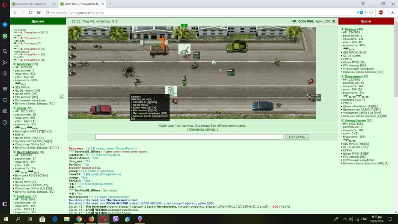Image resolution: width=398 pixels, height=224 pixels.
Task: Reload the current page
Action: pos(30,12)
